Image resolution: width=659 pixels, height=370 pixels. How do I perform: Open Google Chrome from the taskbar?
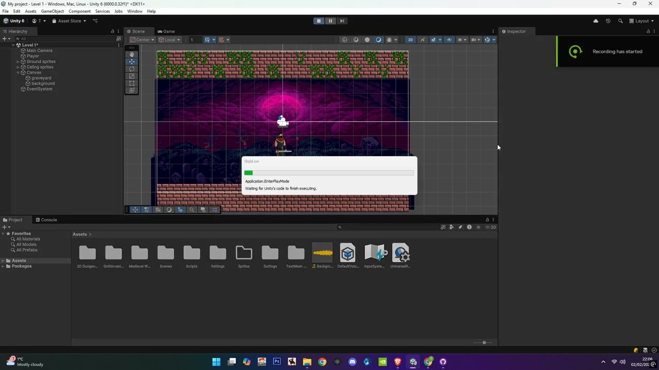[x=322, y=362]
